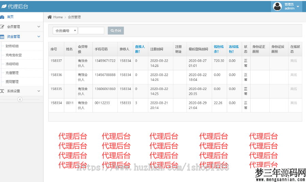Click 离线 status in row 158337
The width and height of the screenshot is (306, 182).
tap(293, 61)
